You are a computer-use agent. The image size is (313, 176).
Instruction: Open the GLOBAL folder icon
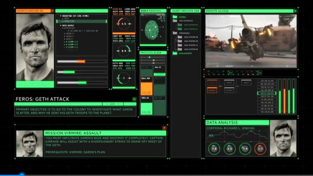pyautogui.click(x=175, y=17)
